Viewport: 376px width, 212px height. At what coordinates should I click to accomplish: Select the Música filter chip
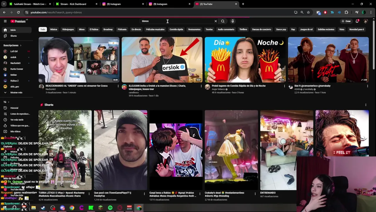(54, 29)
